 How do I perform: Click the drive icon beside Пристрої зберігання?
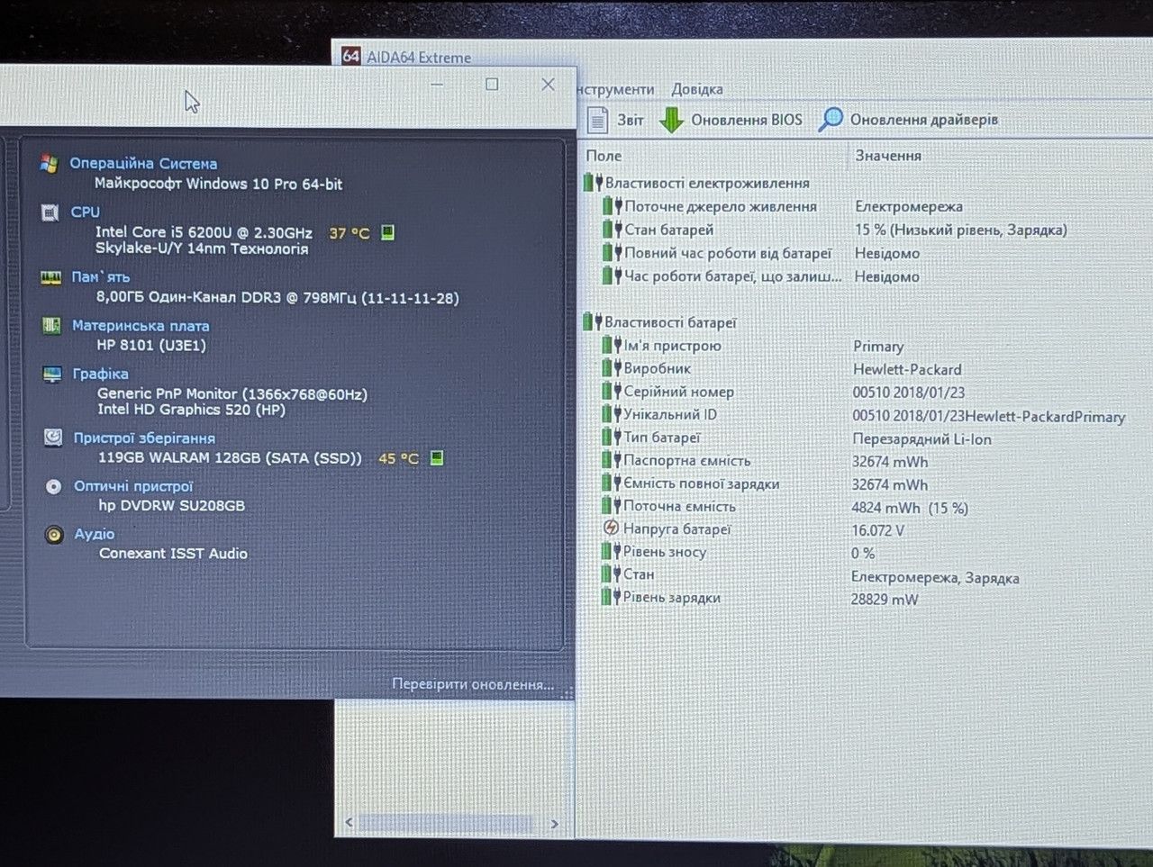pos(53,438)
